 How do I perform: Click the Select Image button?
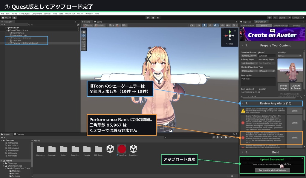(x=283, y=87)
